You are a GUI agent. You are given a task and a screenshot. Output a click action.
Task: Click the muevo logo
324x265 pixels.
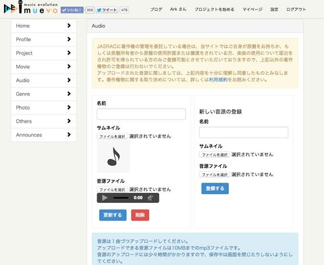tap(31, 7)
